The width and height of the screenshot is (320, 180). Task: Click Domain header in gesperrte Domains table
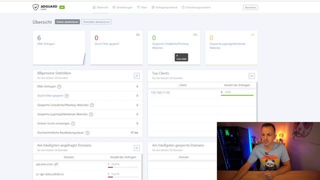tap(183, 157)
